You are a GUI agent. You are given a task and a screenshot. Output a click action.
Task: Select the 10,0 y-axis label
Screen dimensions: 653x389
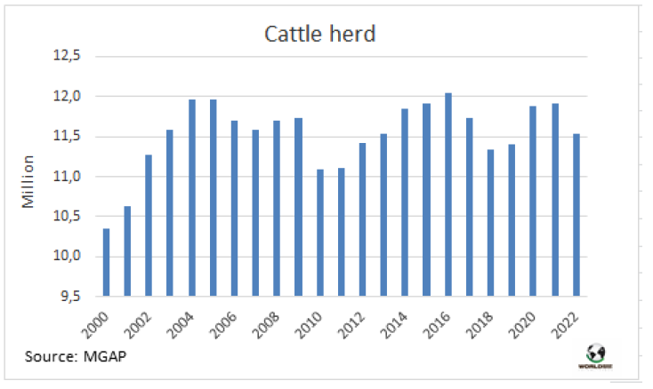pyautogui.click(x=69, y=256)
